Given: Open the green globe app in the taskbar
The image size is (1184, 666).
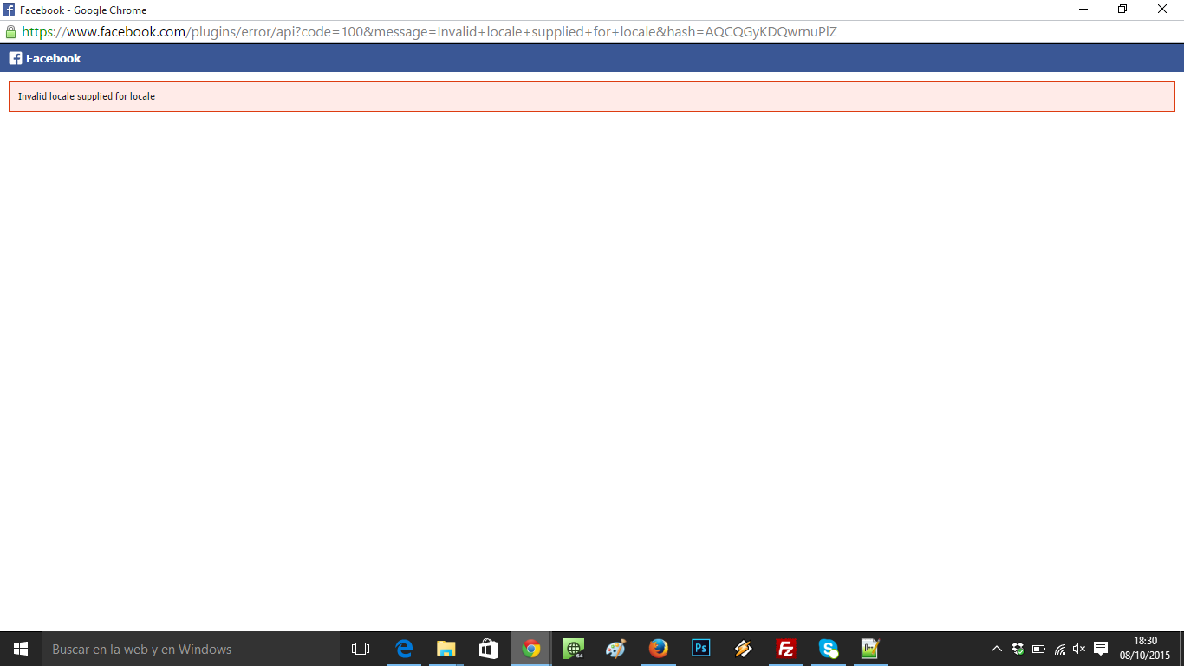Looking at the screenshot, I should point(573,649).
